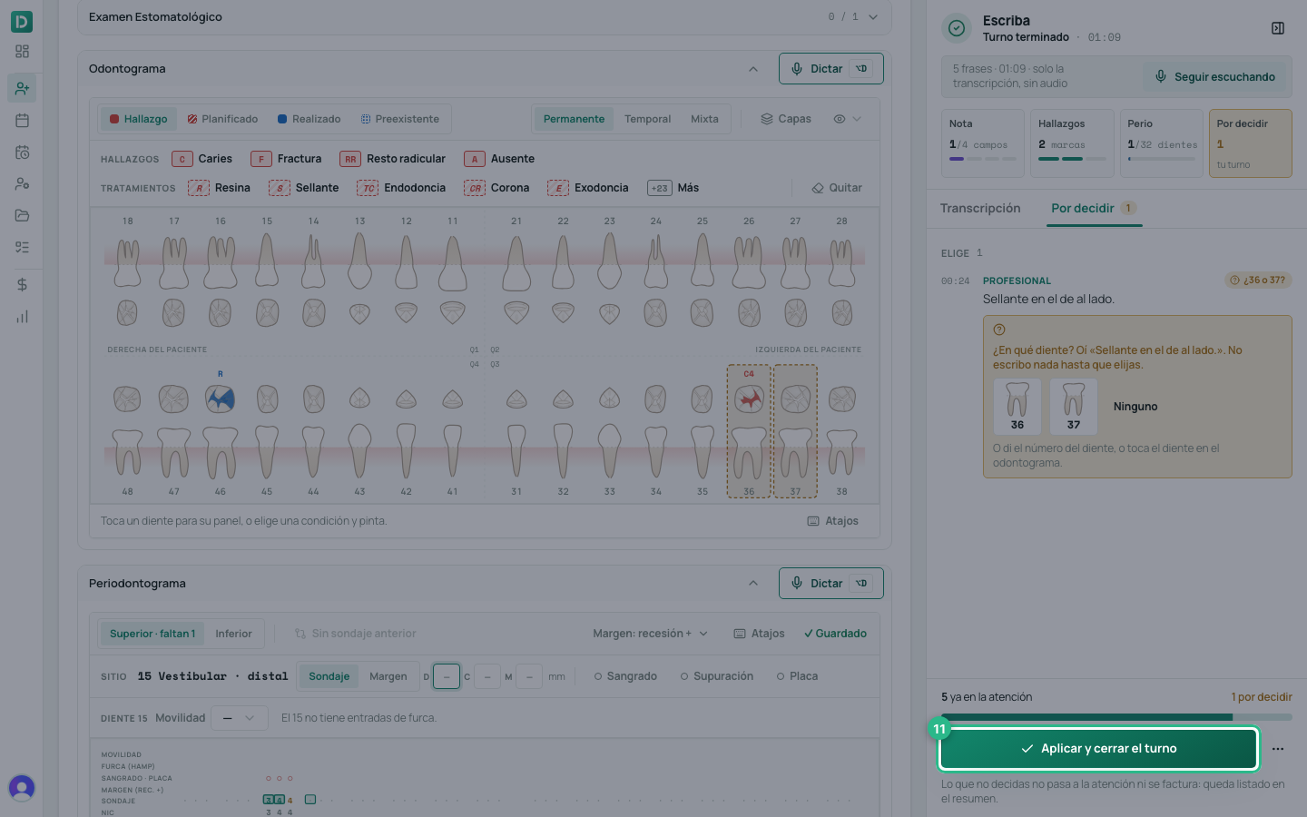Open the three-dot menu beside Aplicar

click(1278, 749)
